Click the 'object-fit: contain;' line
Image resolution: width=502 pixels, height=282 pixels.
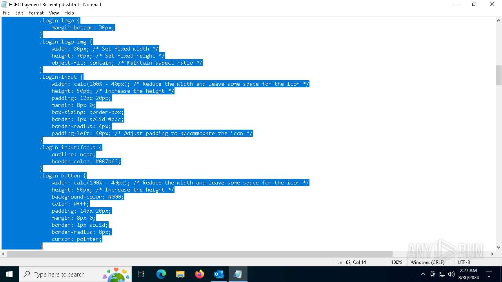127,63
